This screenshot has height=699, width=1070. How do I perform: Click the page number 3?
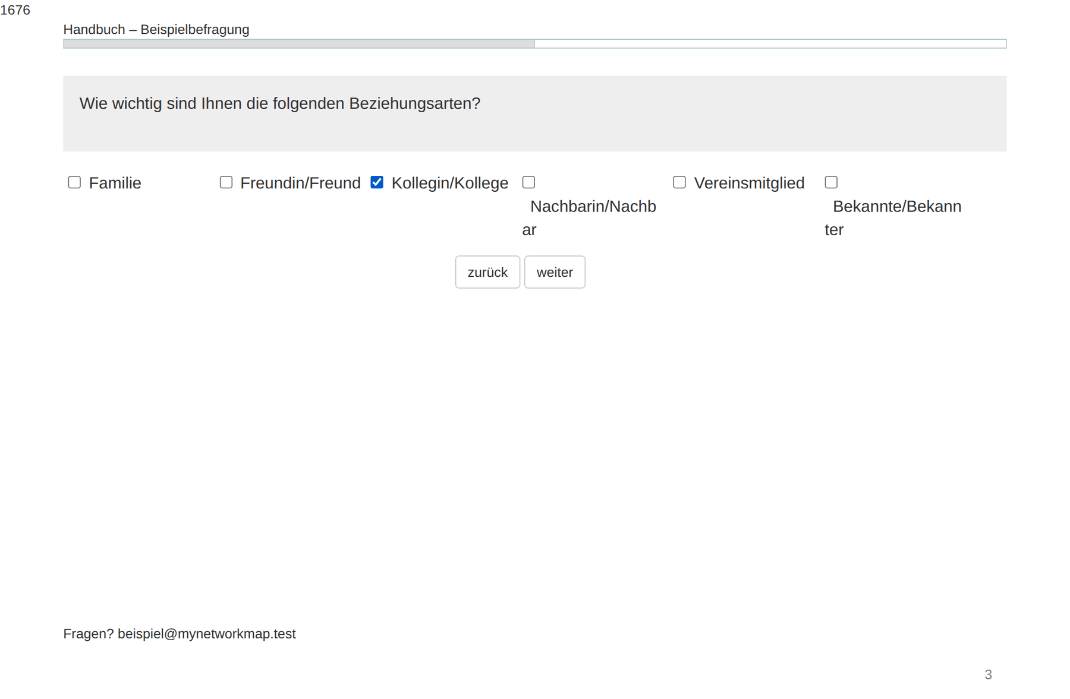point(988,675)
